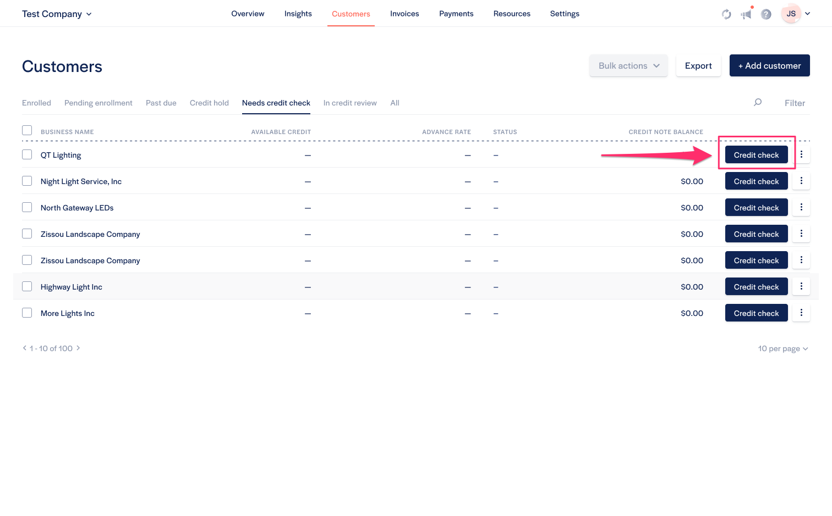The width and height of the screenshot is (832, 516).
Task: Click the sync refresh icon
Action: [726, 14]
